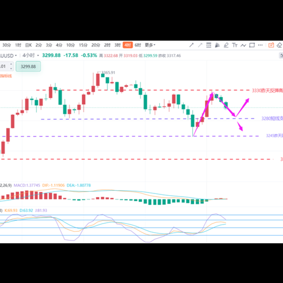283x283 pixels.
Task: Switch to 3时 timeframe
Action: [x=117, y=45]
